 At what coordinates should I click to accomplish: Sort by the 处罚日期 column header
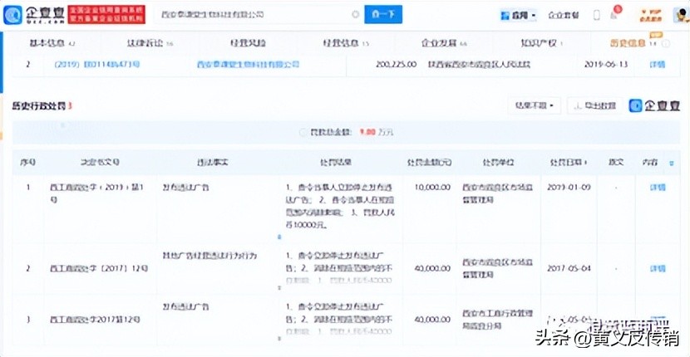568,163
